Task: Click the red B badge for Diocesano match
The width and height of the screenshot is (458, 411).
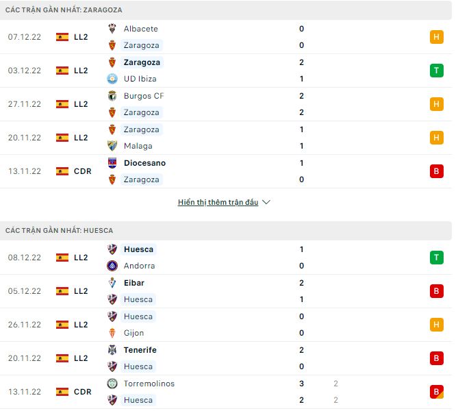Action: [436, 171]
